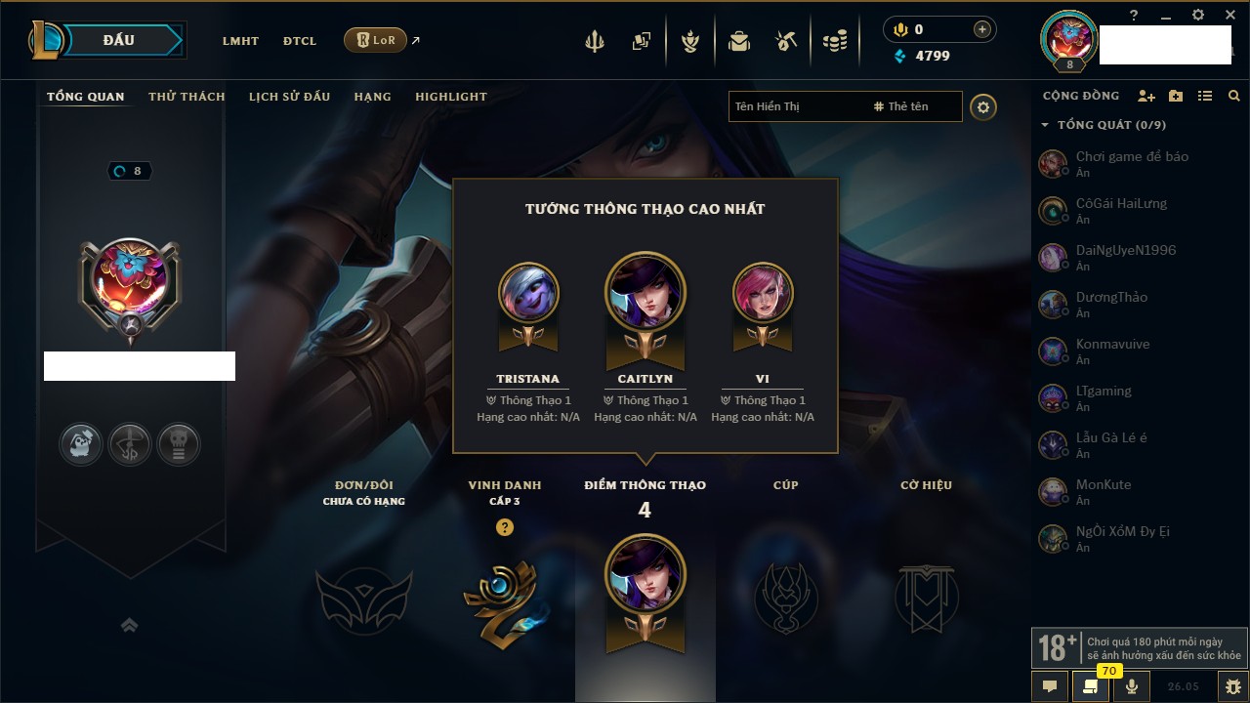Toggle the microphone voice button
This screenshot has height=703, width=1250.
pos(1132,686)
